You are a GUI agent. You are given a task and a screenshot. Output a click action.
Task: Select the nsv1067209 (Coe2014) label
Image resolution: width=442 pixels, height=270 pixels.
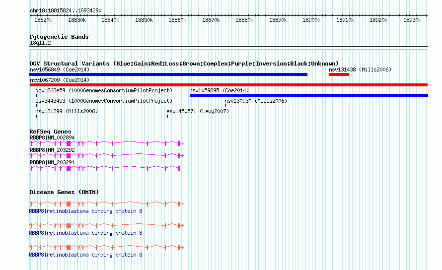click(60, 80)
